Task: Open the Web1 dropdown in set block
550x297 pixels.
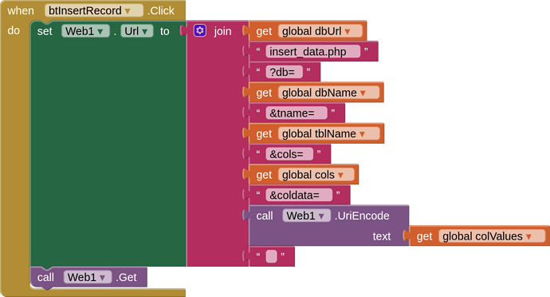Action: [85, 31]
